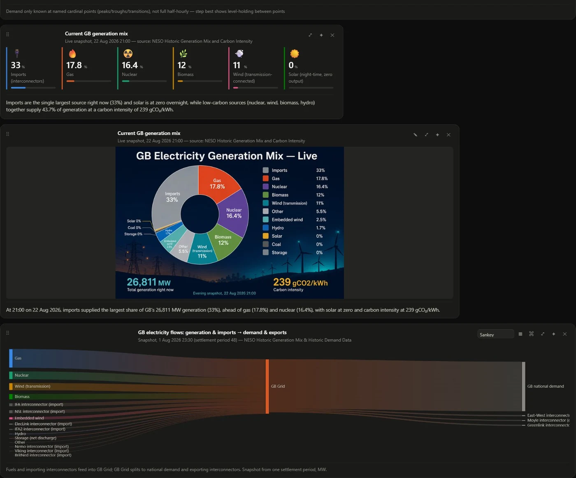576x478 pixels.
Task: Select the central GB Grid node
Action: tap(267, 386)
